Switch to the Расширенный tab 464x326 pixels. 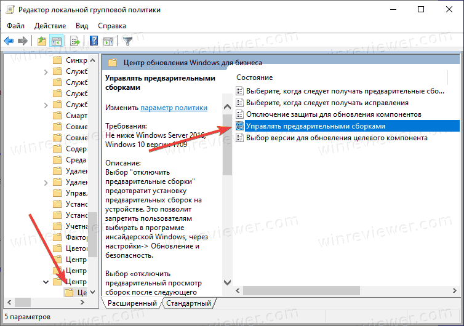tap(132, 303)
